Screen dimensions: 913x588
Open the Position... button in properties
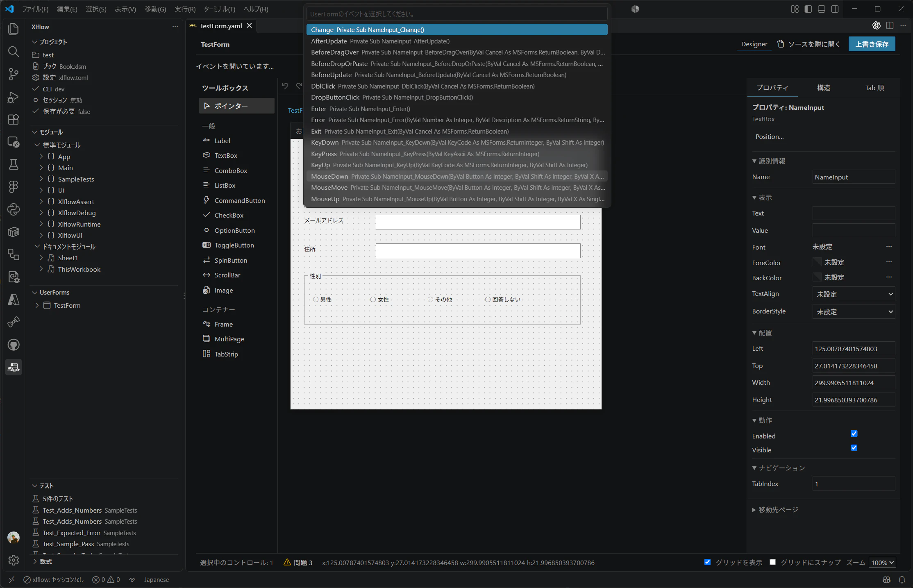770,137
